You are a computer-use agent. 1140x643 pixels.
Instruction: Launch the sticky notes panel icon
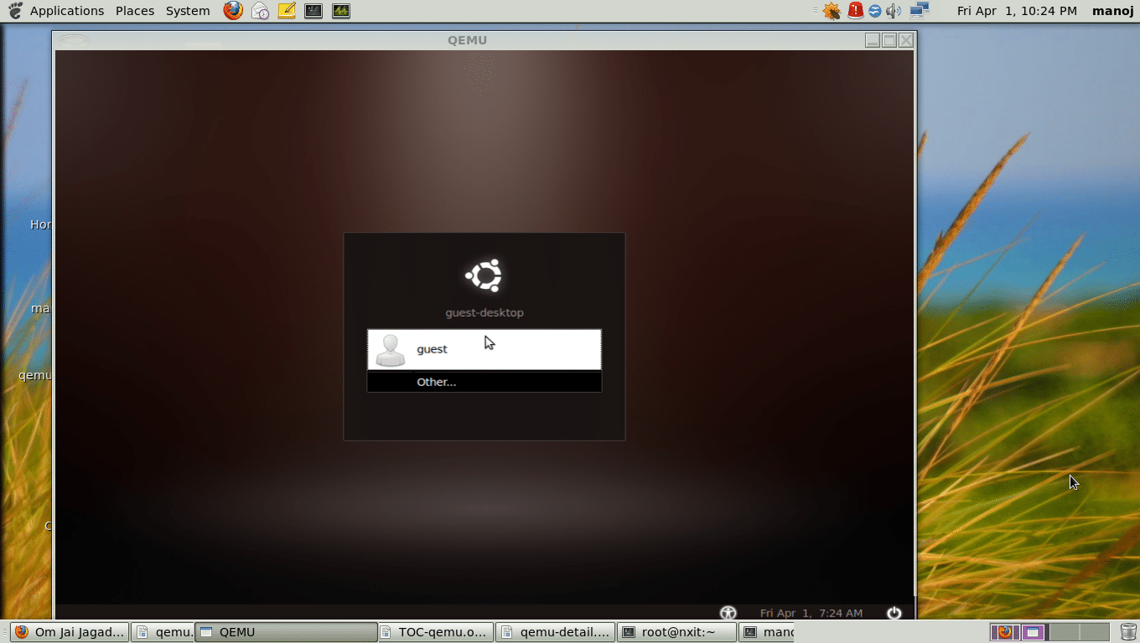tap(287, 11)
